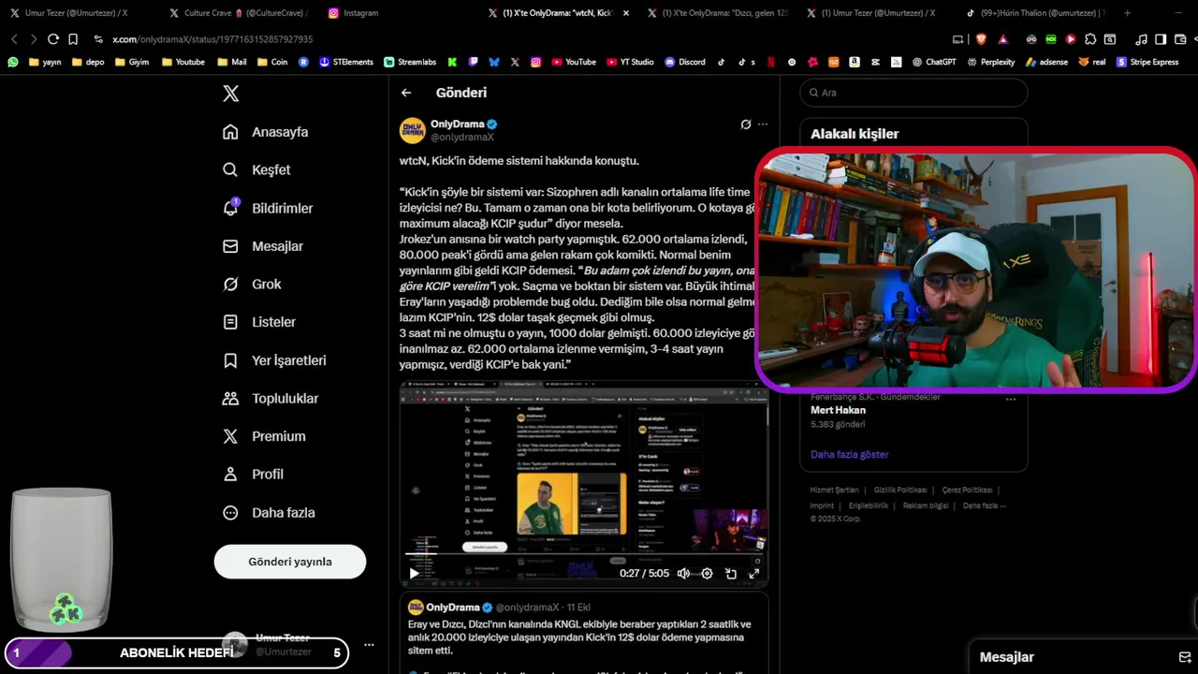Seek on the video progress bar

[585, 554]
